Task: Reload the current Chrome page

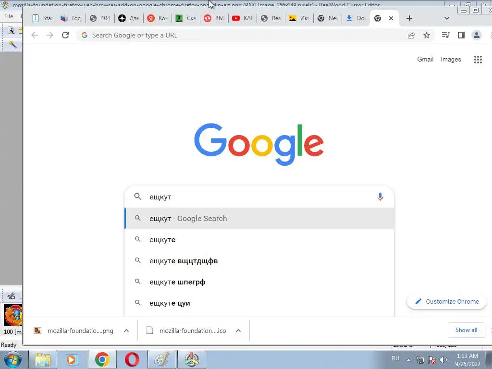Action: (x=65, y=35)
